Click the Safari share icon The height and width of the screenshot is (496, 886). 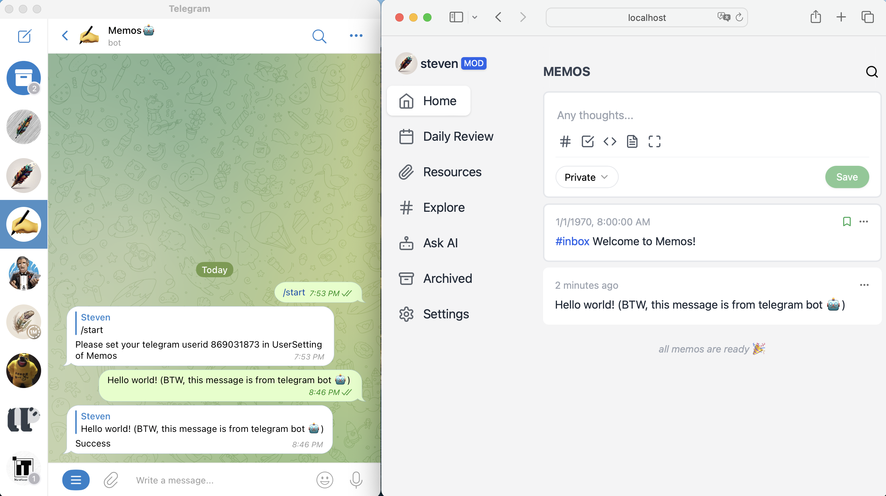(816, 17)
